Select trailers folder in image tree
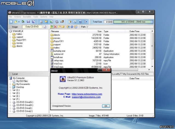The width and height of the screenshot is (175, 129). point(19,34)
